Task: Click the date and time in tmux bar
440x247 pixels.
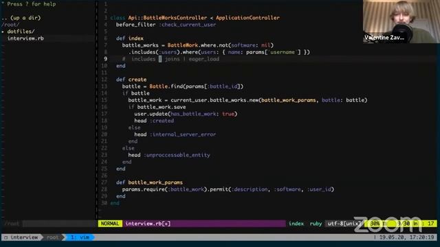Action: pos(406,237)
